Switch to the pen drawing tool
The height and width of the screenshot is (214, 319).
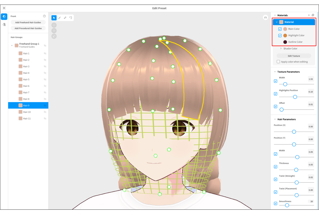60,18
